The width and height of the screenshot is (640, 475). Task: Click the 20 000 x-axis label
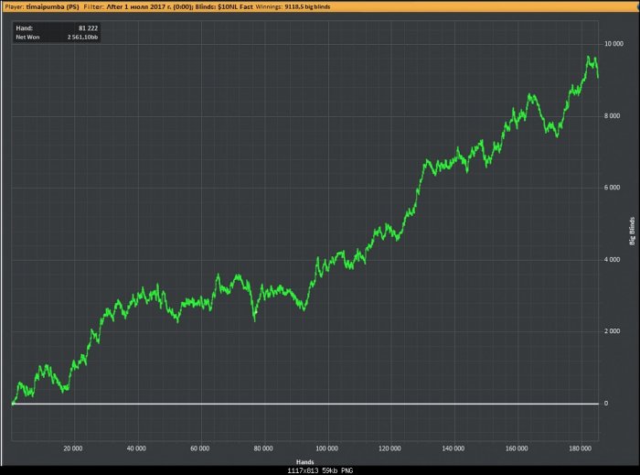[73, 448]
